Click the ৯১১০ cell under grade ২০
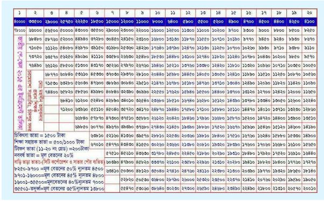The width and height of the screenshot is (324, 201). 309,48
